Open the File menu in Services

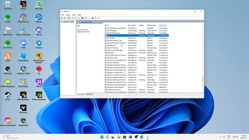pos(63,15)
